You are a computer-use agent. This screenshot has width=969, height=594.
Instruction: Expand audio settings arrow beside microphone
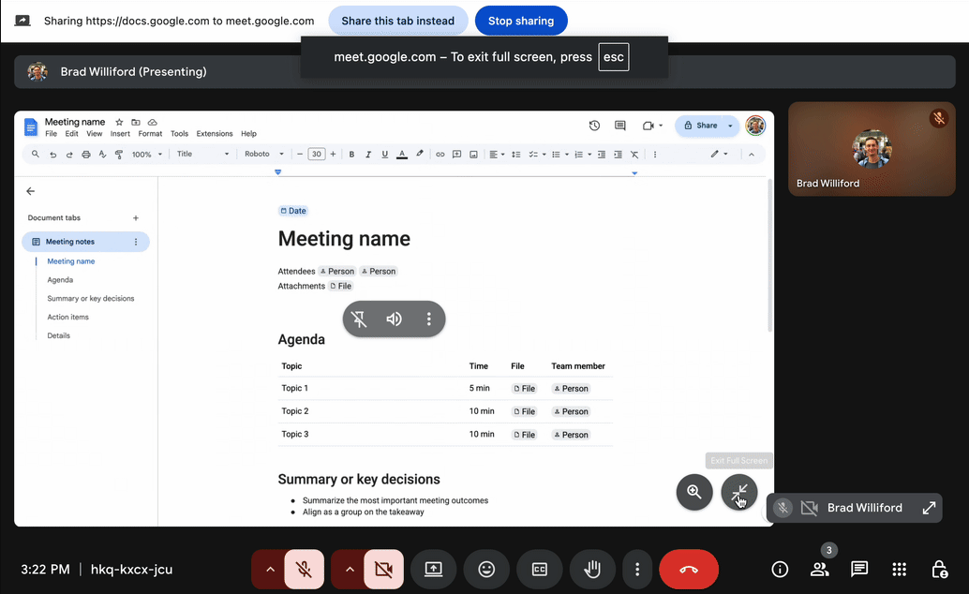(270, 570)
